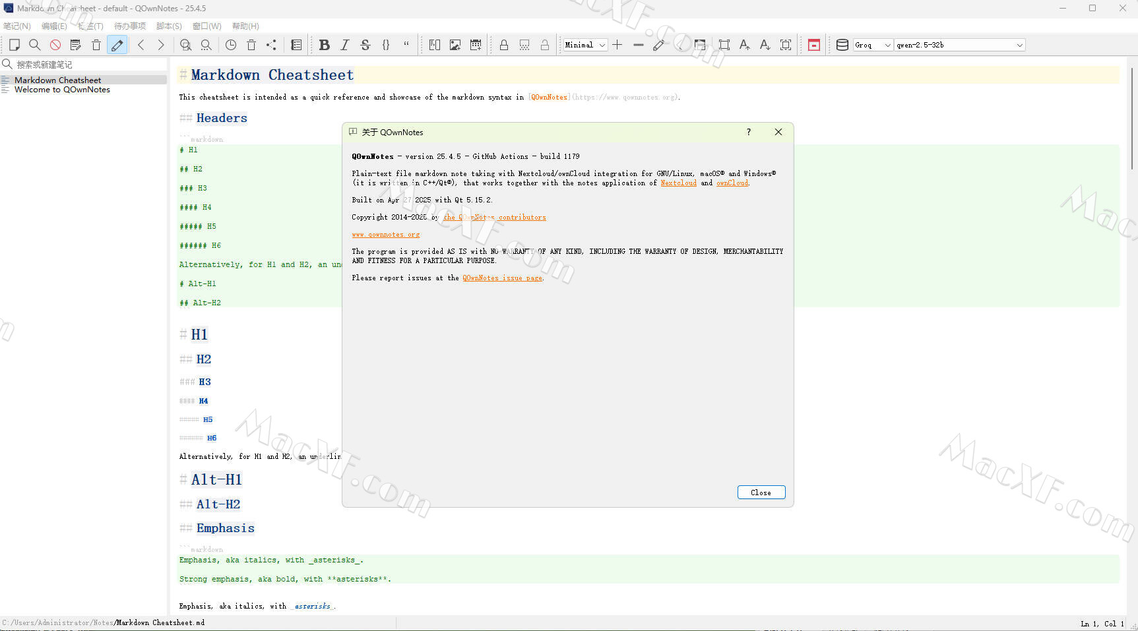Reset font size with framed-square icon
This screenshot has width=1138, height=631.
click(786, 45)
